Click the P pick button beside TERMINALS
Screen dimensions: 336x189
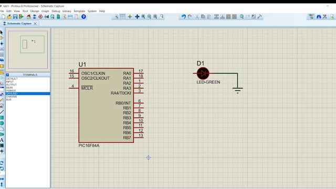(x=7, y=75)
